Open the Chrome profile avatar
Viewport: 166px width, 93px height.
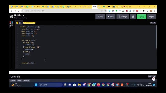click(x=151, y=11)
